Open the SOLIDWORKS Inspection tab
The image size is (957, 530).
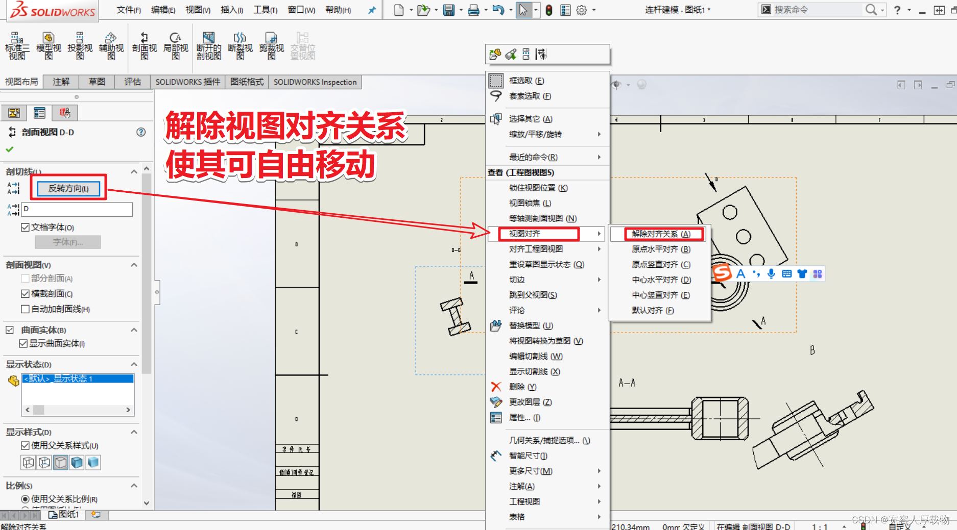[315, 82]
